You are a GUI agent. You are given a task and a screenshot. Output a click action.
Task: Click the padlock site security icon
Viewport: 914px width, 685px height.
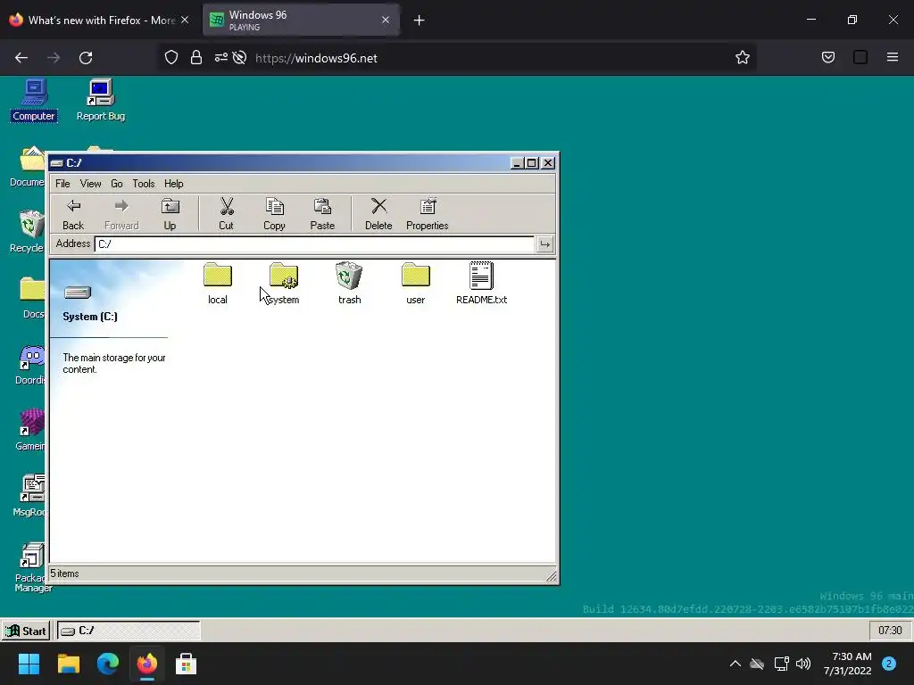click(x=196, y=58)
